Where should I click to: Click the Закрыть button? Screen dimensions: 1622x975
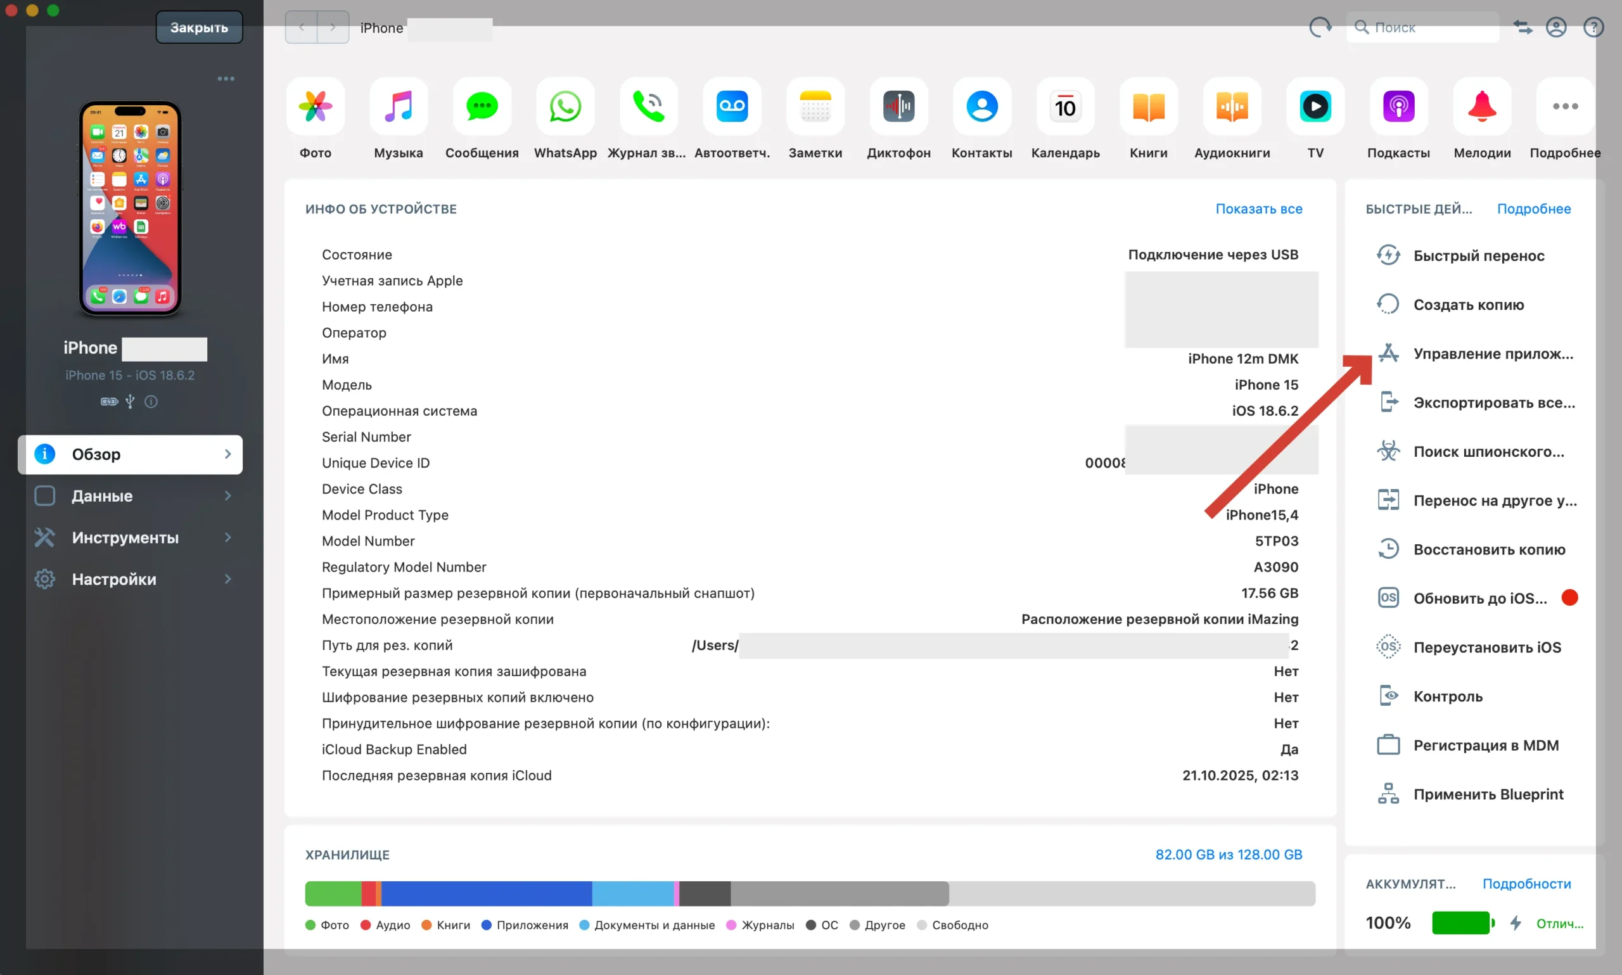[199, 28]
